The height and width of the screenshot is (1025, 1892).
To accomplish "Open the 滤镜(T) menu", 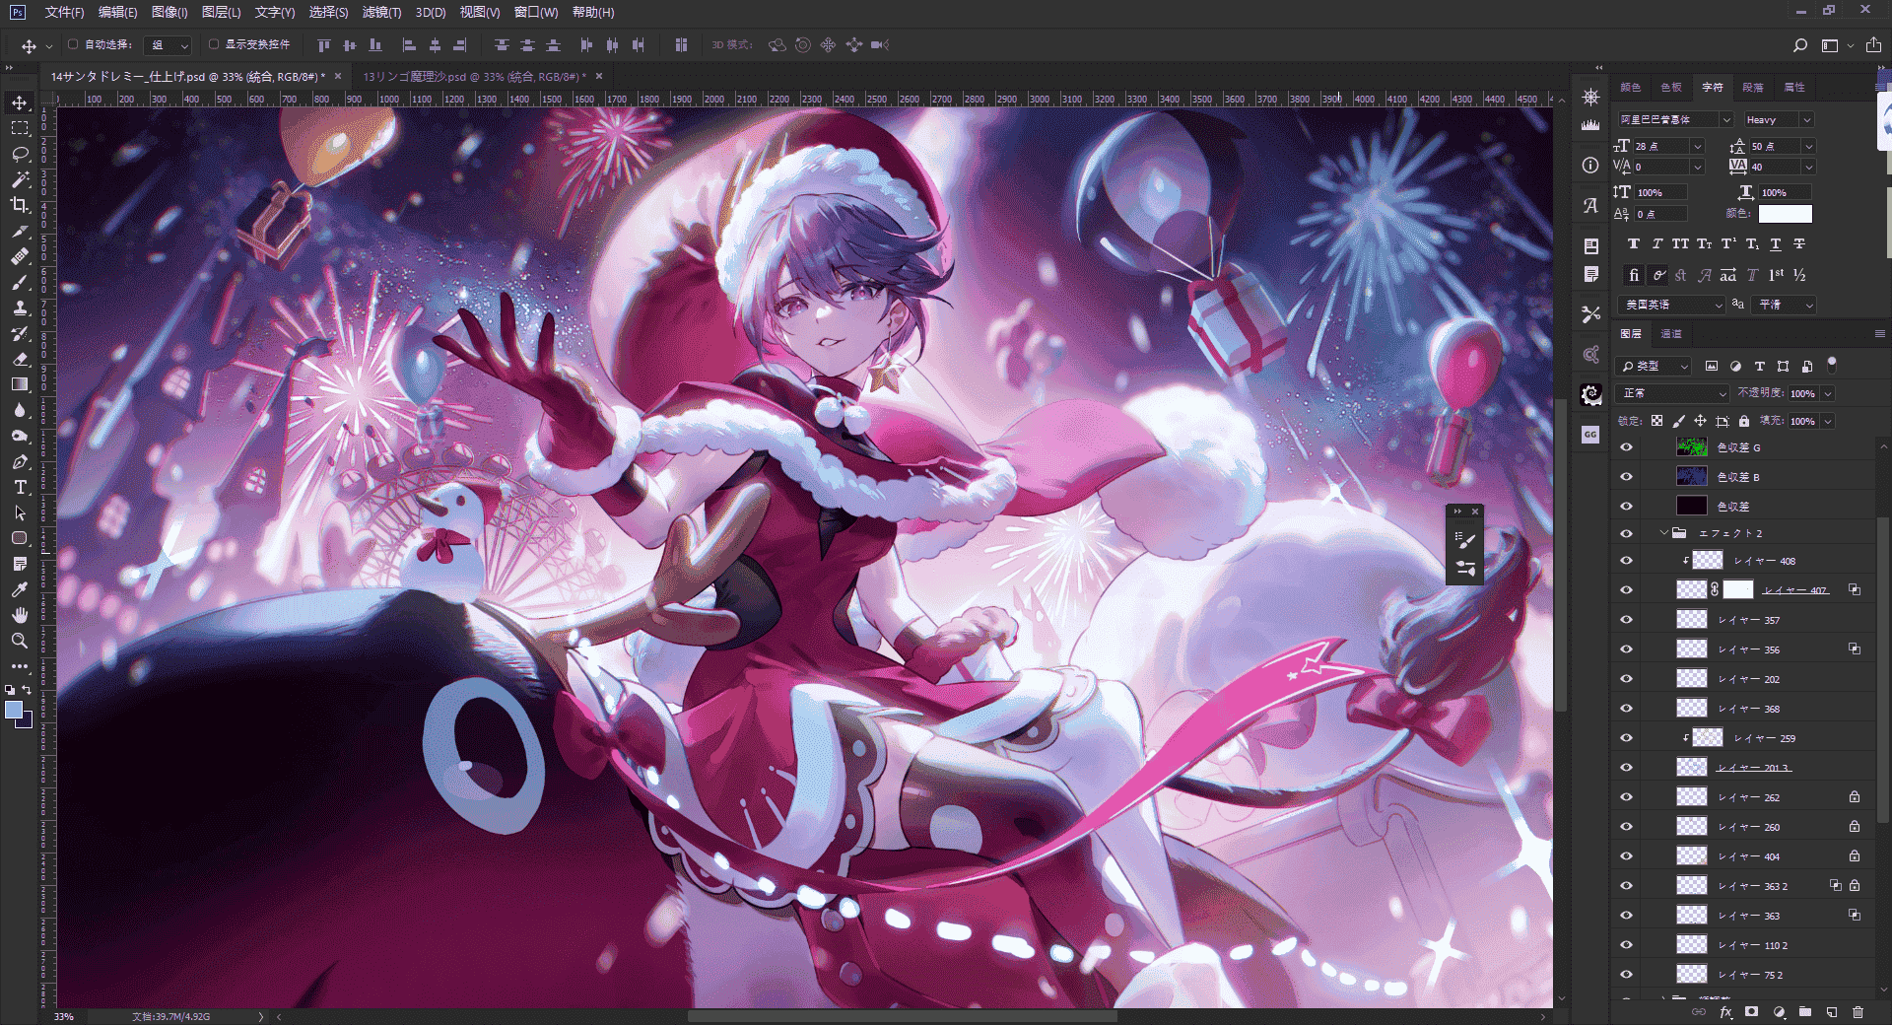I will 381,12.
